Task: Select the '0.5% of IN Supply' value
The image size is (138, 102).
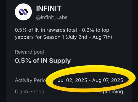Action: click(43, 61)
